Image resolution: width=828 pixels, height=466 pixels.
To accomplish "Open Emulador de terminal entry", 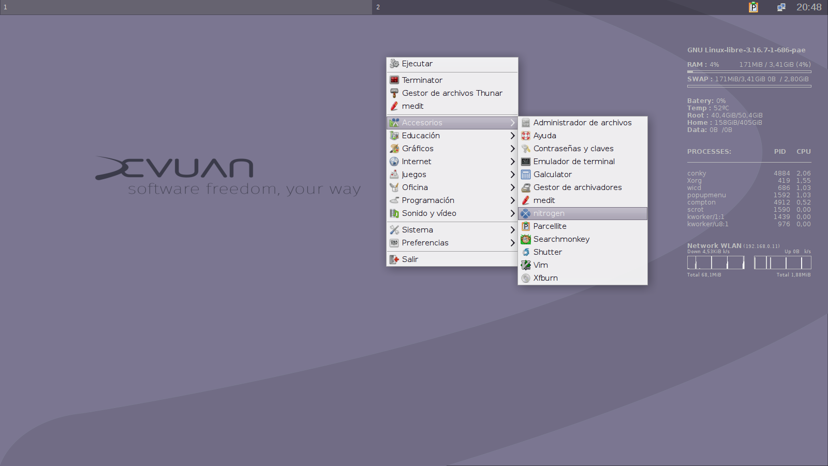I will click(583, 162).
